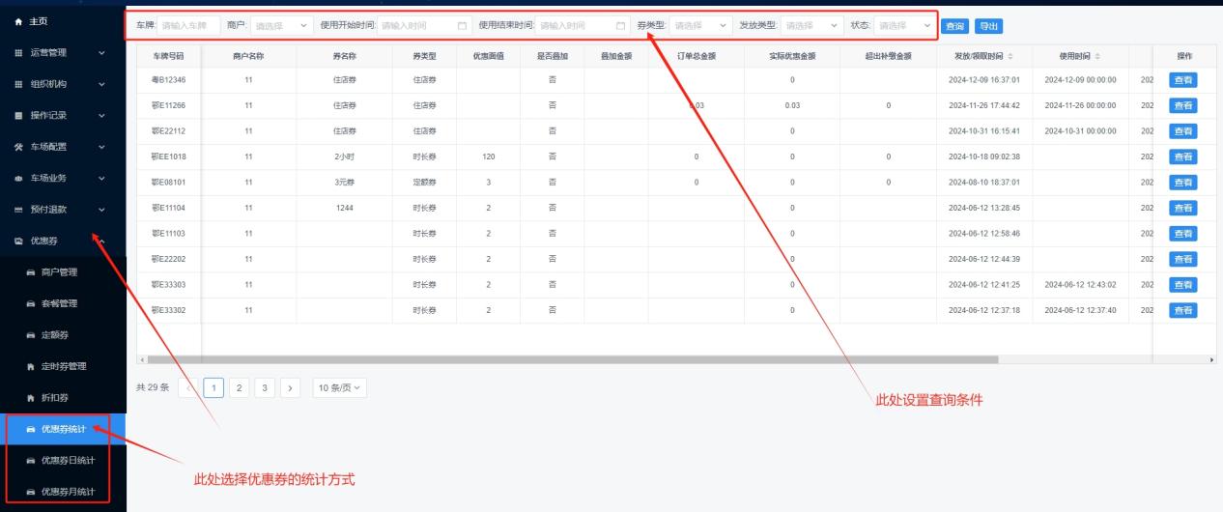Sort by 使用时间 column arrows
Viewport: 1223px width, 512px height.
1096,57
